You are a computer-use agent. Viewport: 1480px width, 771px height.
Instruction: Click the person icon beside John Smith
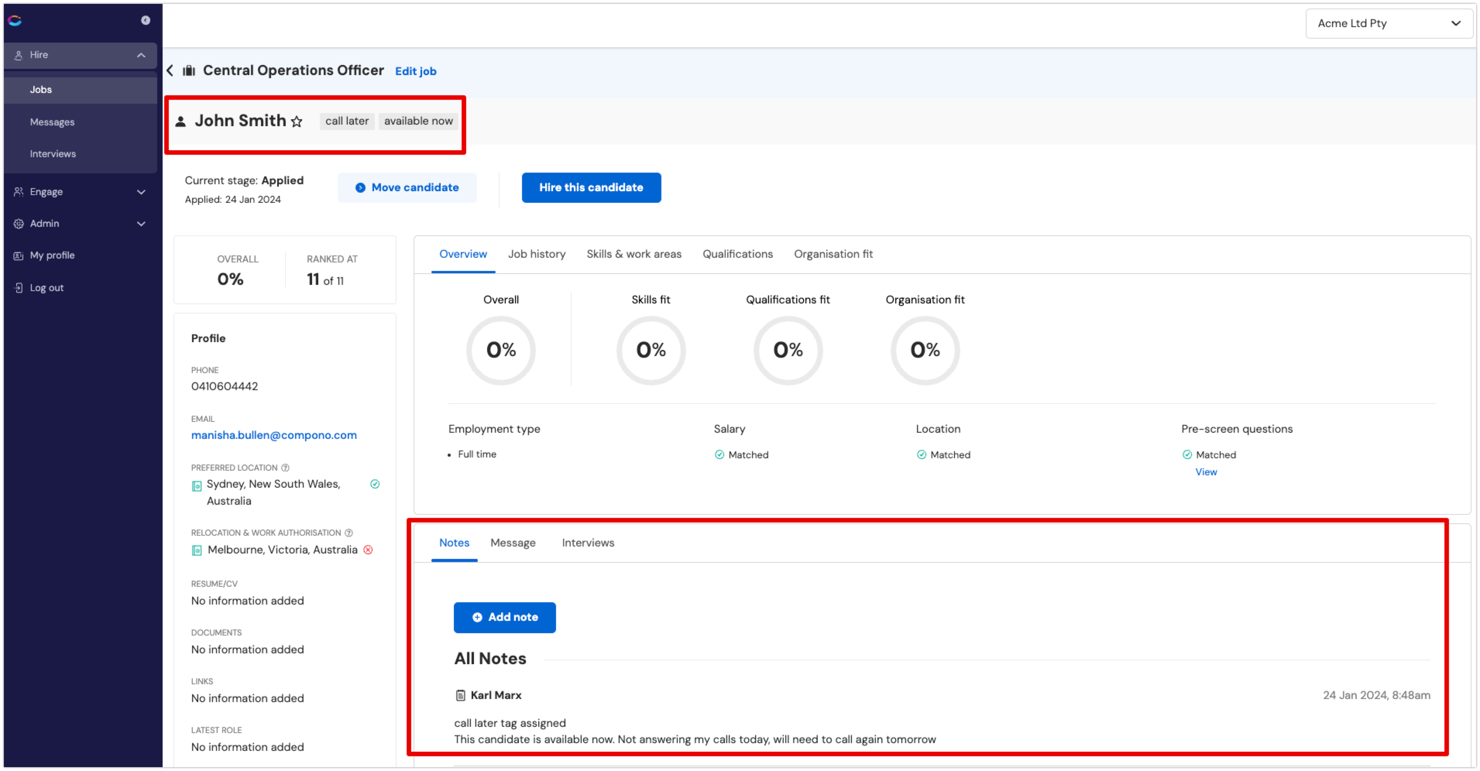180,122
